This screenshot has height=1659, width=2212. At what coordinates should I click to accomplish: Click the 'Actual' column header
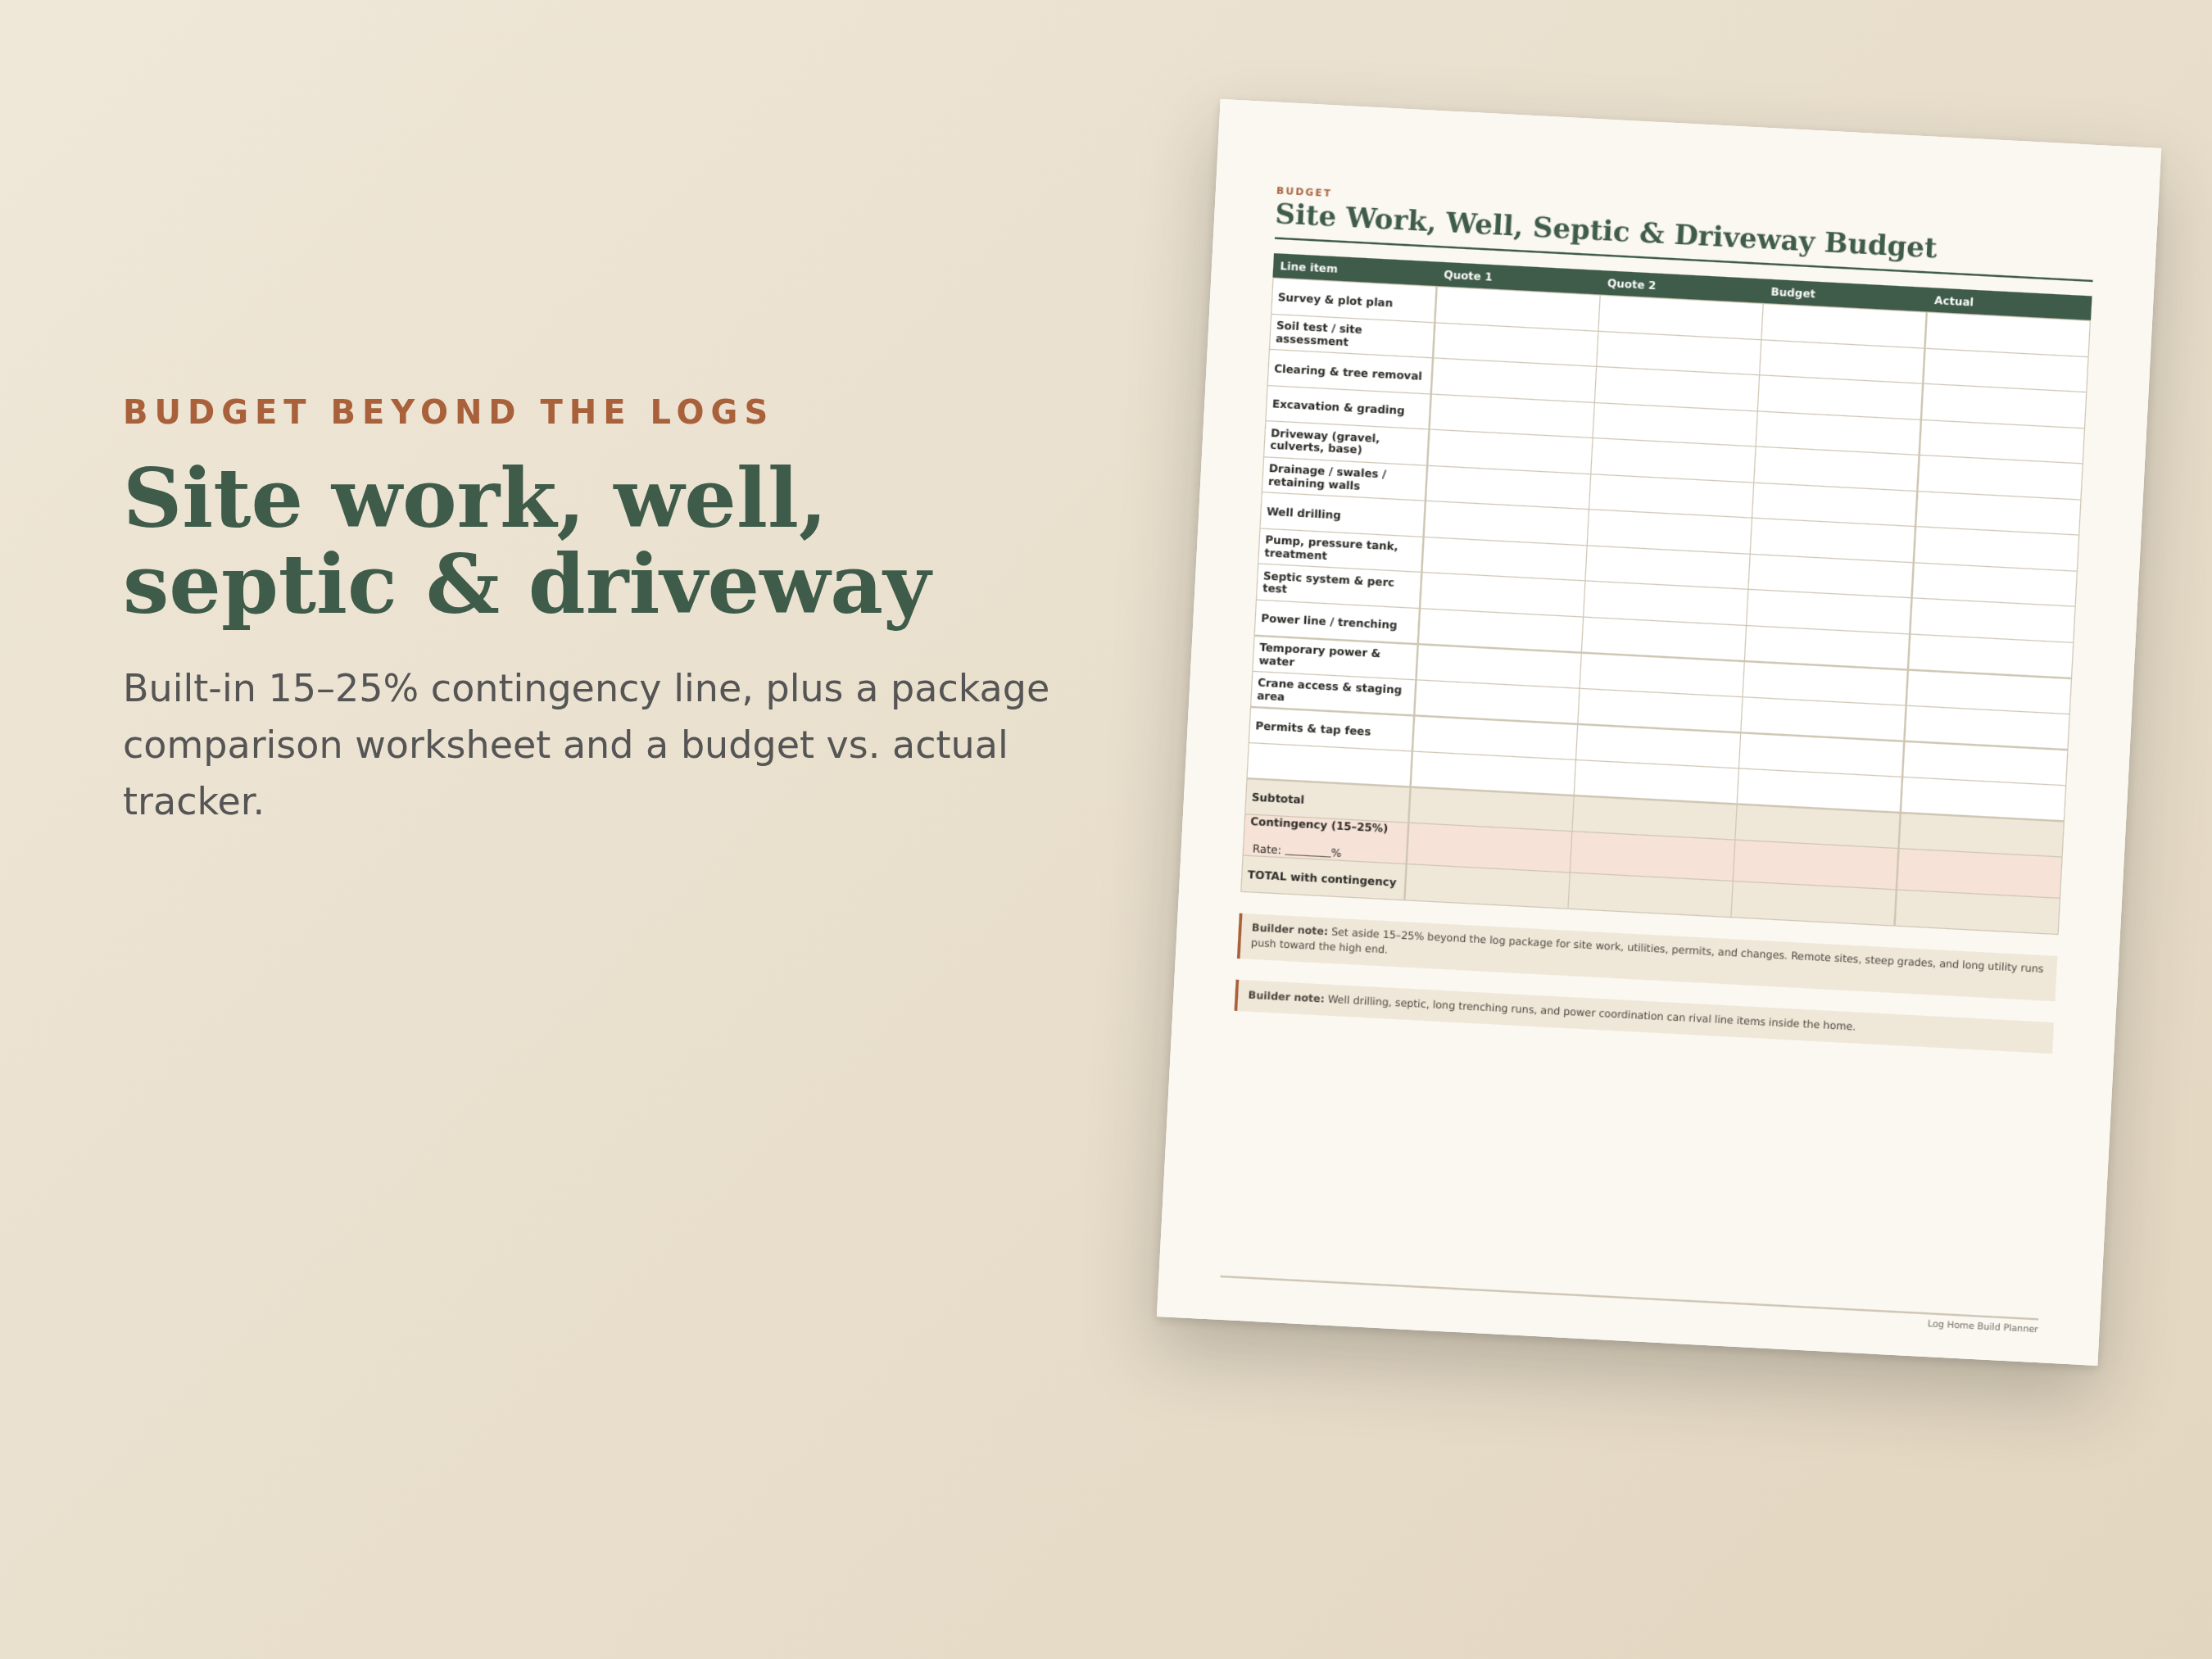point(1953,301)
